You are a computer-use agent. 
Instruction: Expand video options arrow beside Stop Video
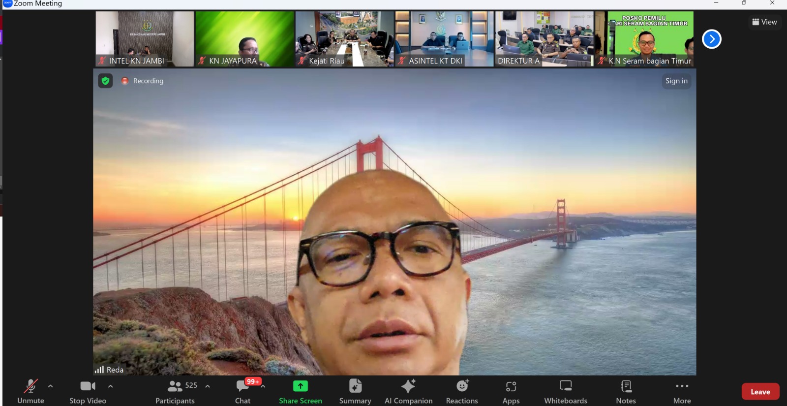(x=110, y=386)
